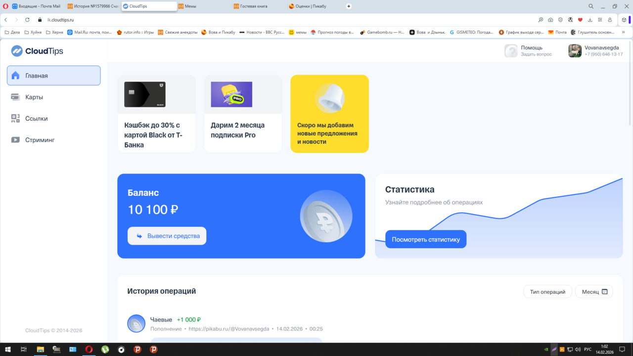Image resolution: width=633 pixels, height=356 pixels.
Task: Go to Ссылки in sidebar
Action: 36,119
